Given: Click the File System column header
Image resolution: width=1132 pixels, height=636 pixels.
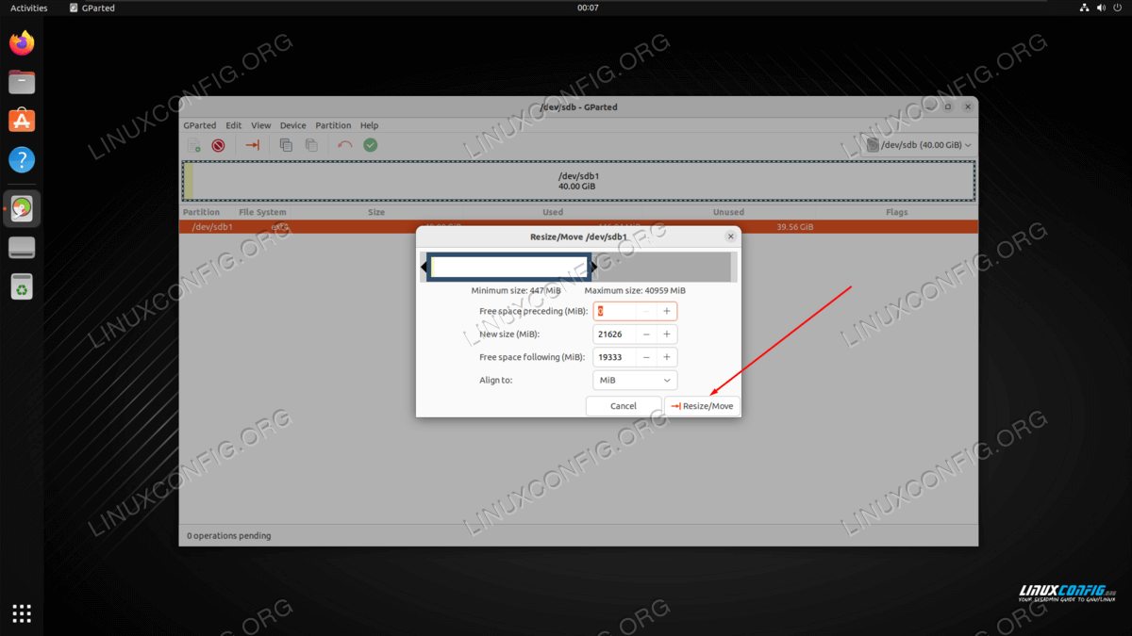Looking at the screenshot, I should click(262, 213).
